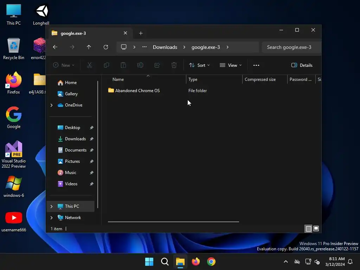This screenshot has height=270, width=360.
Task: Select the Recycle Bin desktop icon
Action: 14,49
